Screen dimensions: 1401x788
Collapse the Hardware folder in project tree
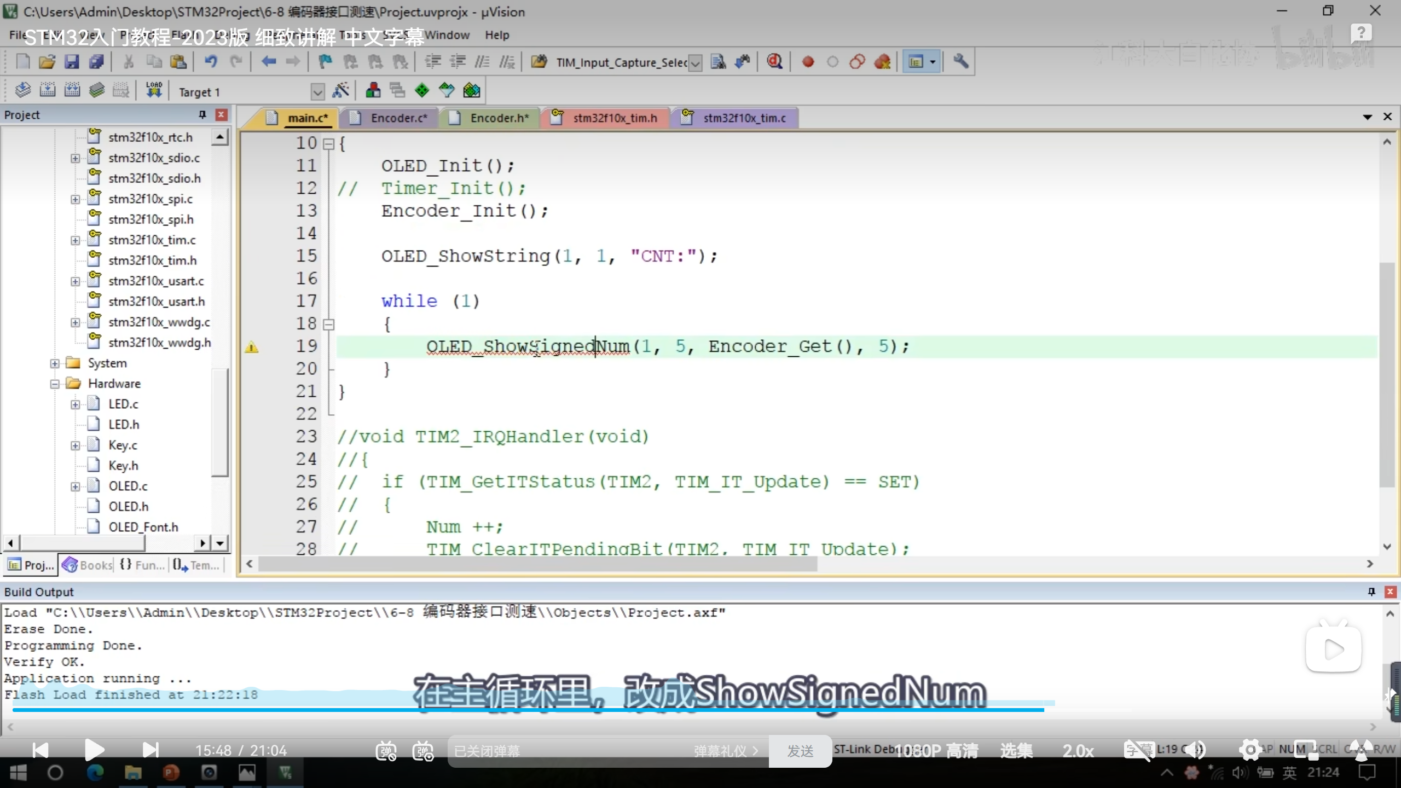(55, 384)
